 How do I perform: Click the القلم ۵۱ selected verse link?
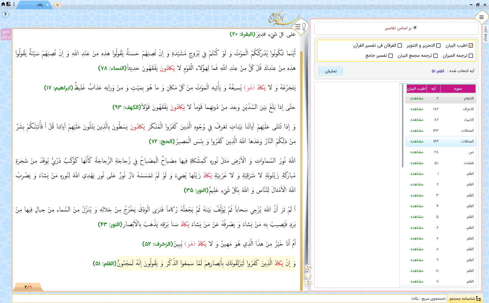(438, 71)
